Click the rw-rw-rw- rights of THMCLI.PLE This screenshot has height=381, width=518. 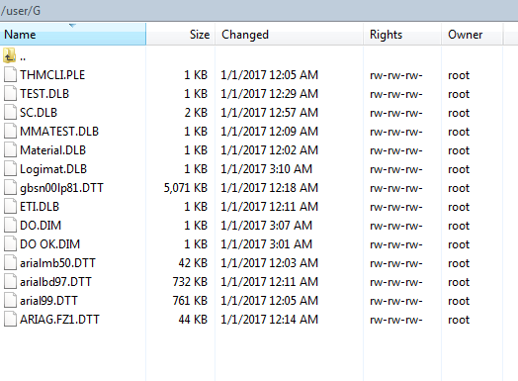pyautogui.click(x=396, y=76)
